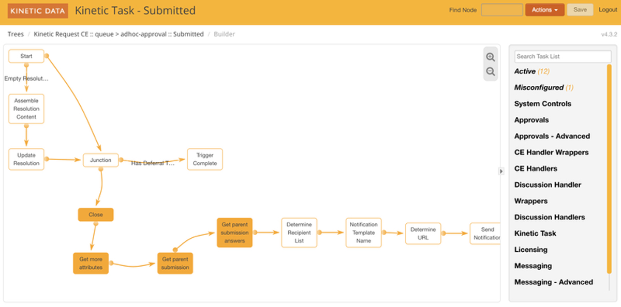
Task: Focus the Search Task List field
Action: pyautogui.click(x=563, y=56)
